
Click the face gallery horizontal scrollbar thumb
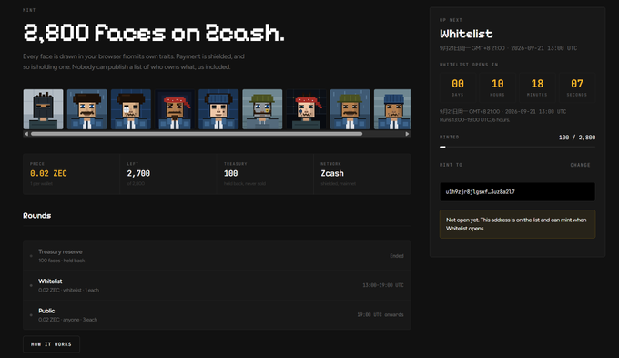197,134
